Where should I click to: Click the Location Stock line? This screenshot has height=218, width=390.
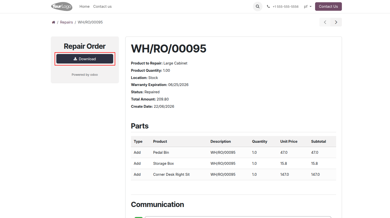point(144,78)
